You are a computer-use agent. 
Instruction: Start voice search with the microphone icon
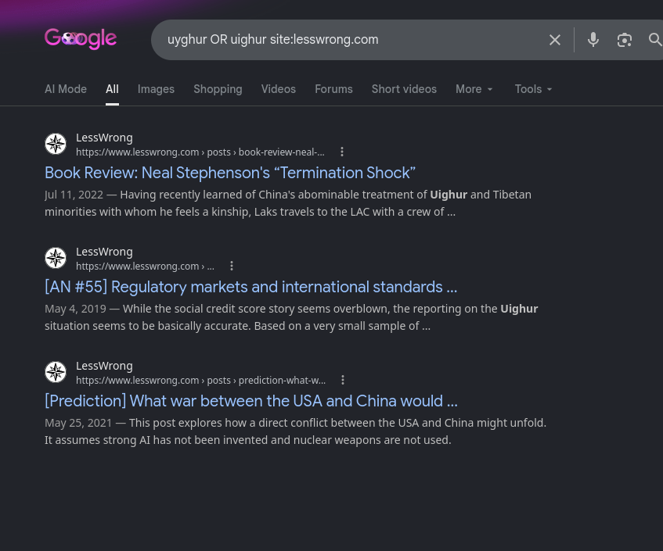click(x=593, y=39)
